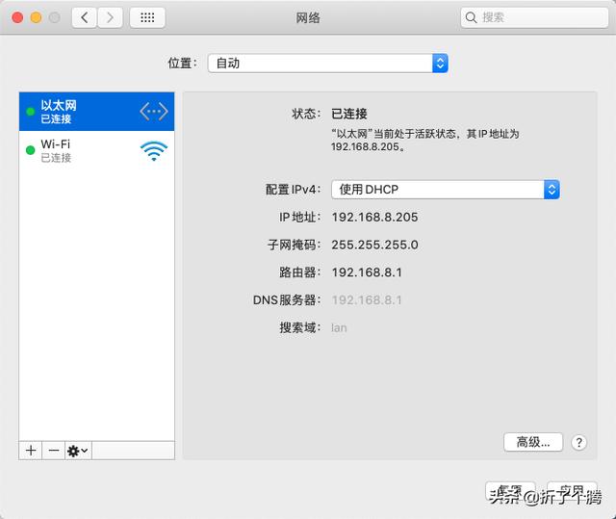Minimize the window with yellow button
This screenshot has width=616, height=519.
[x=37, y=17]
